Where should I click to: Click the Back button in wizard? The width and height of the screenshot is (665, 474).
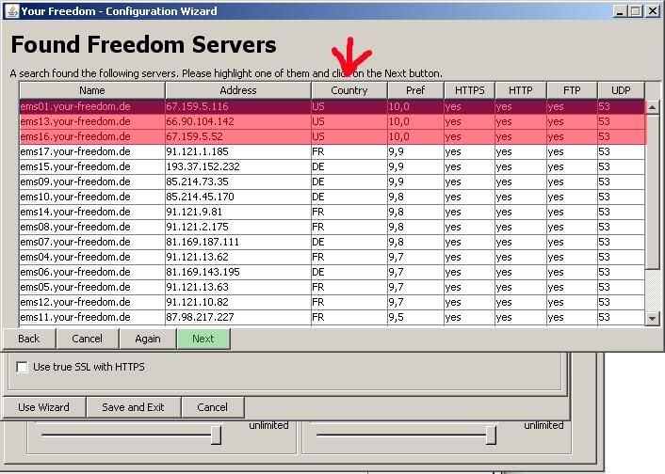(x=29, y=339)
